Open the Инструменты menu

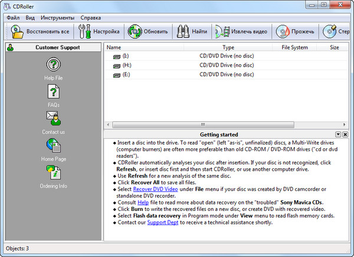[x=57, y=18]
